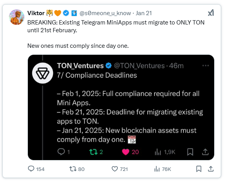
Task: Open the quoted tweet's three-dot menu
Action: pos(206,66)
